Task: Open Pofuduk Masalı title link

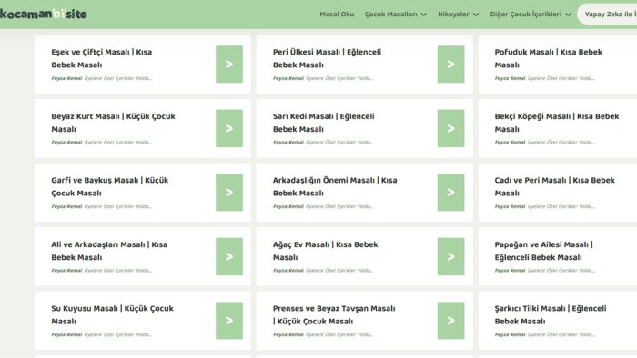Action: tap(549, 58)
